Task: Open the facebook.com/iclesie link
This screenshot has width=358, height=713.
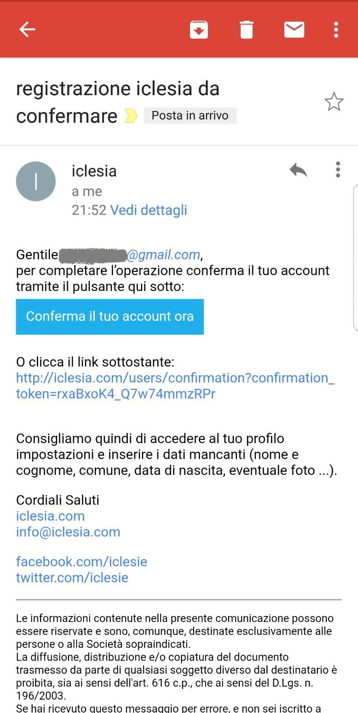Action: [x=81, y=561]
